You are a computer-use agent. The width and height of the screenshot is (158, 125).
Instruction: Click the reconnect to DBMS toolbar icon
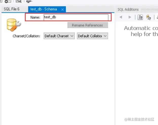pos(29,1)
